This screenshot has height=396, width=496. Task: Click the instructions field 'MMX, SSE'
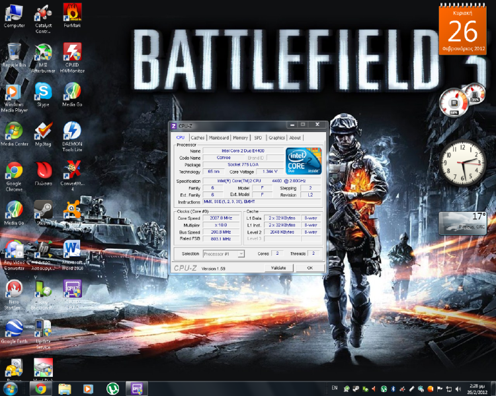(x=262, y=202)
